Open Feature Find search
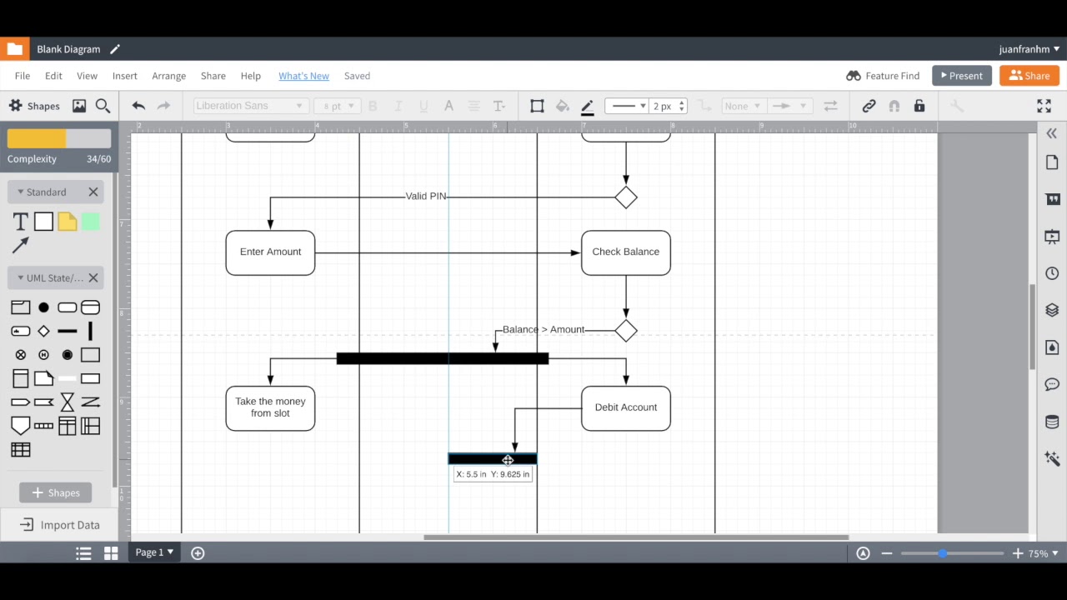The height and width of the screenshot is (600, 1067). pyautogui.click(x=883, y=76)
